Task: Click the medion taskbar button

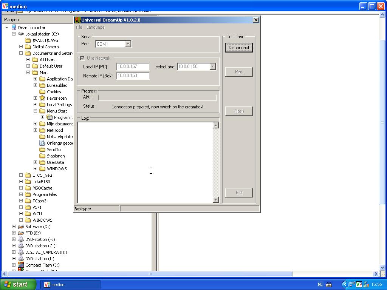Action: click(x=70, y=285)
